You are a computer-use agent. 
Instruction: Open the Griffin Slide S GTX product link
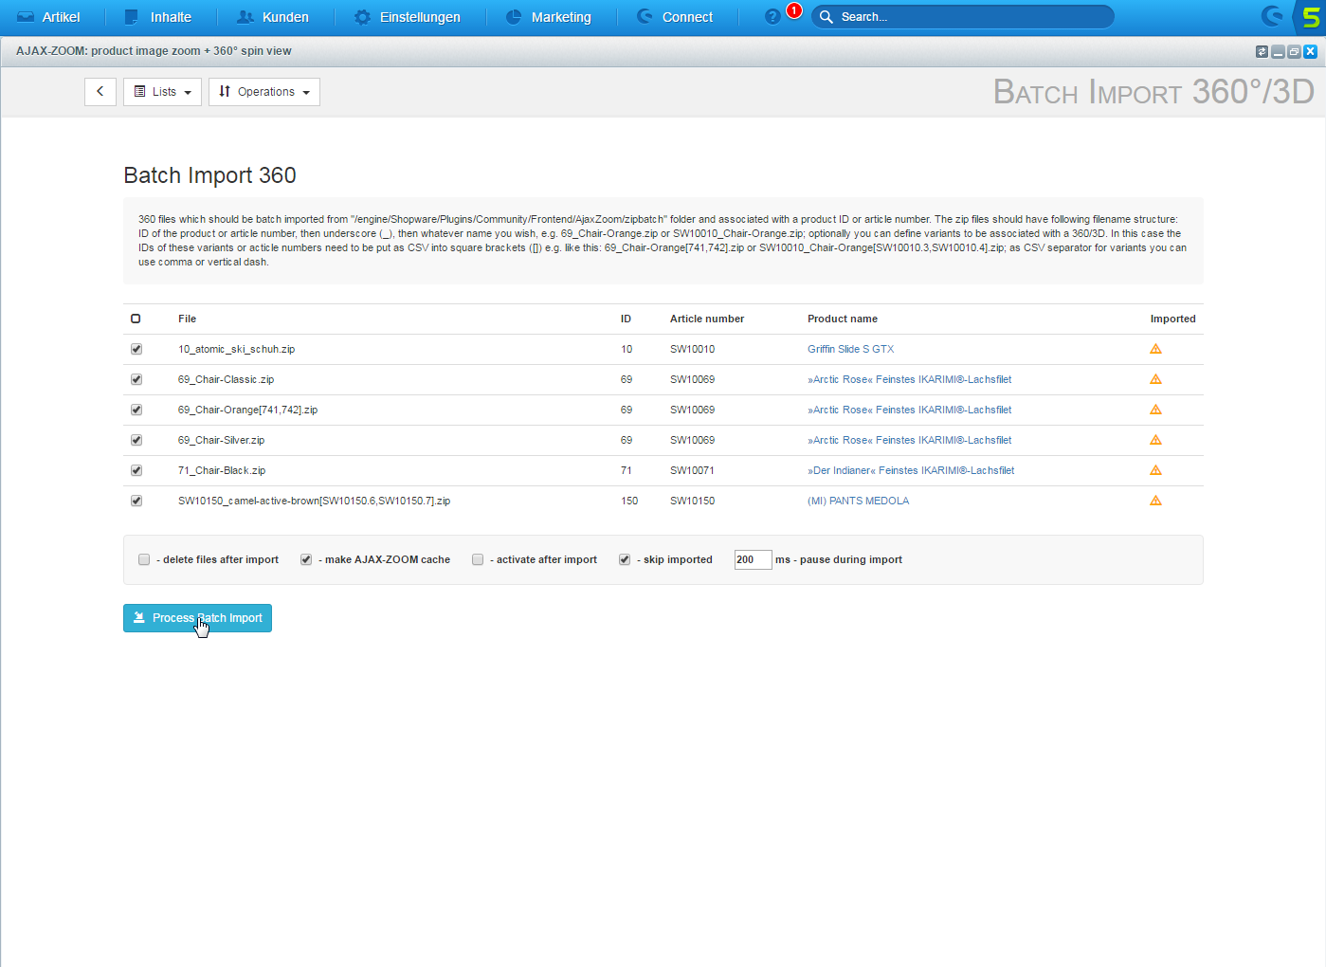(x=850, y=349)
